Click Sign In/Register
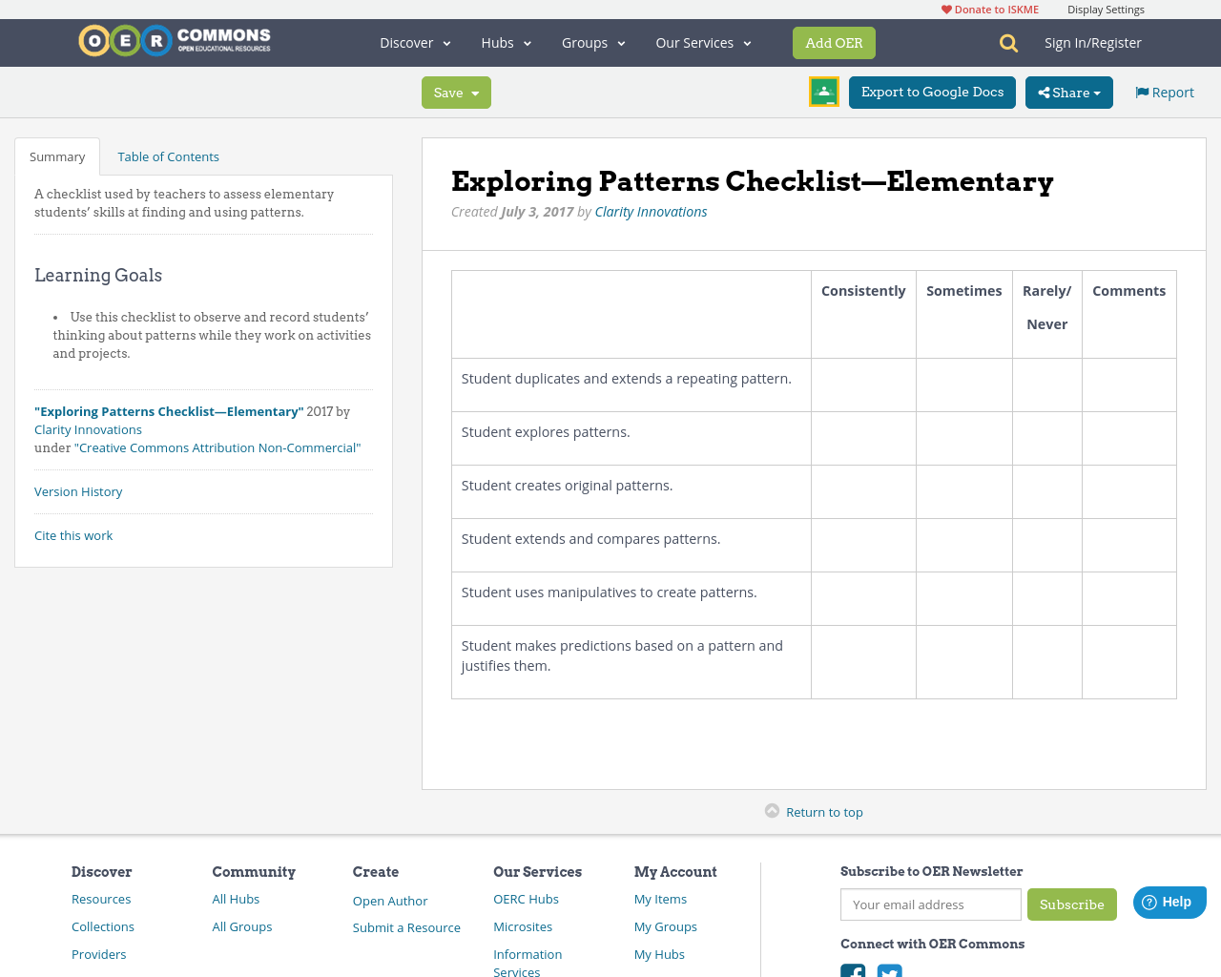The height and width of the screenshot is (977, 1221). (1092, 41)
